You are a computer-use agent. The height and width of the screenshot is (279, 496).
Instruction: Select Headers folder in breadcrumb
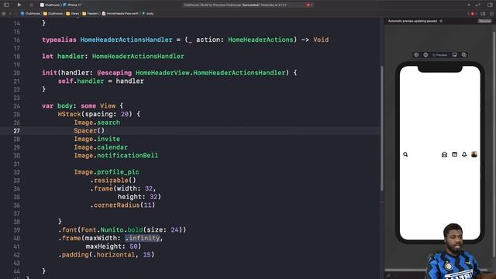click(x=91, y=14)
